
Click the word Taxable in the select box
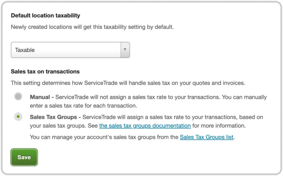[x=25, y=50]
